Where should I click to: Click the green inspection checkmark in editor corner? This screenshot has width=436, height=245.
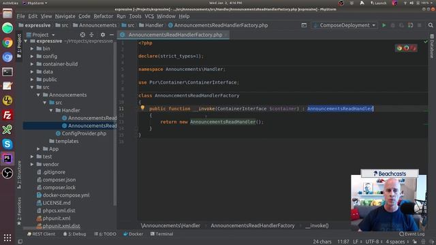(425, 42)
